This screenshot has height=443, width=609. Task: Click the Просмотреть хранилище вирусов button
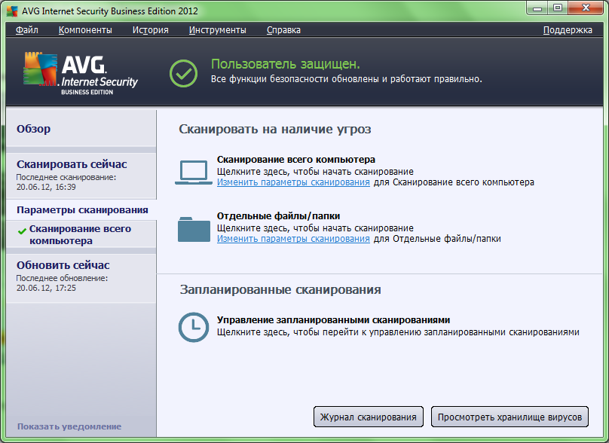(x=510, y=417)
